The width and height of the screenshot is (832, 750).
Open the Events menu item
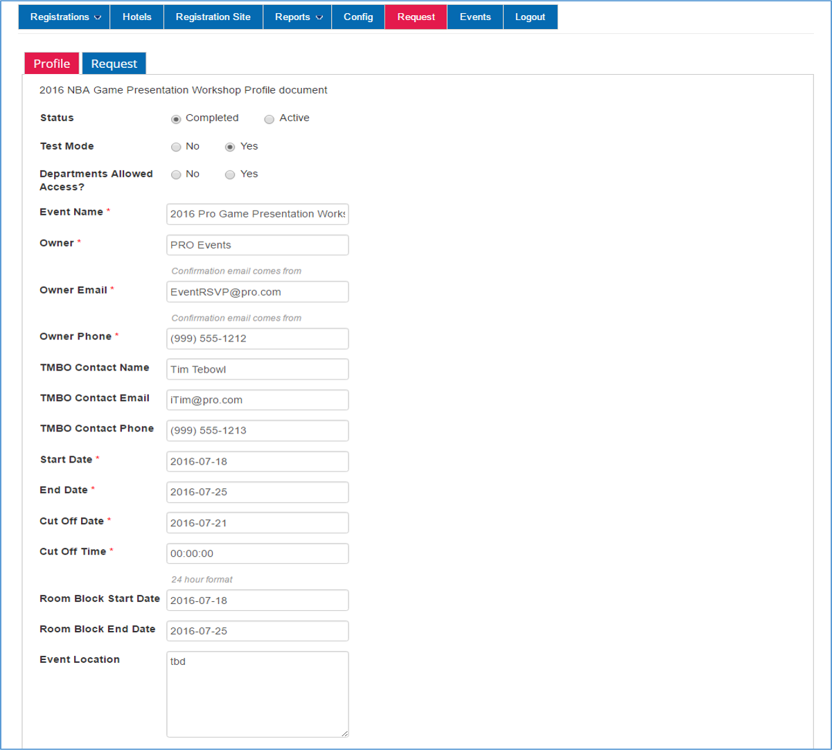[475, 17]
